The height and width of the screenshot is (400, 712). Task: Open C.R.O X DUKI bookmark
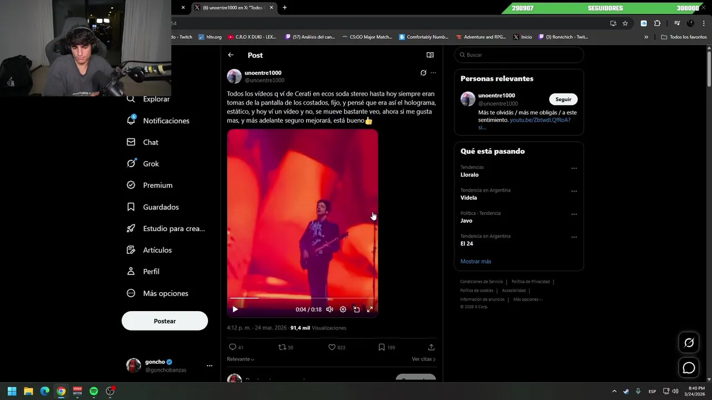coord(251,37)
